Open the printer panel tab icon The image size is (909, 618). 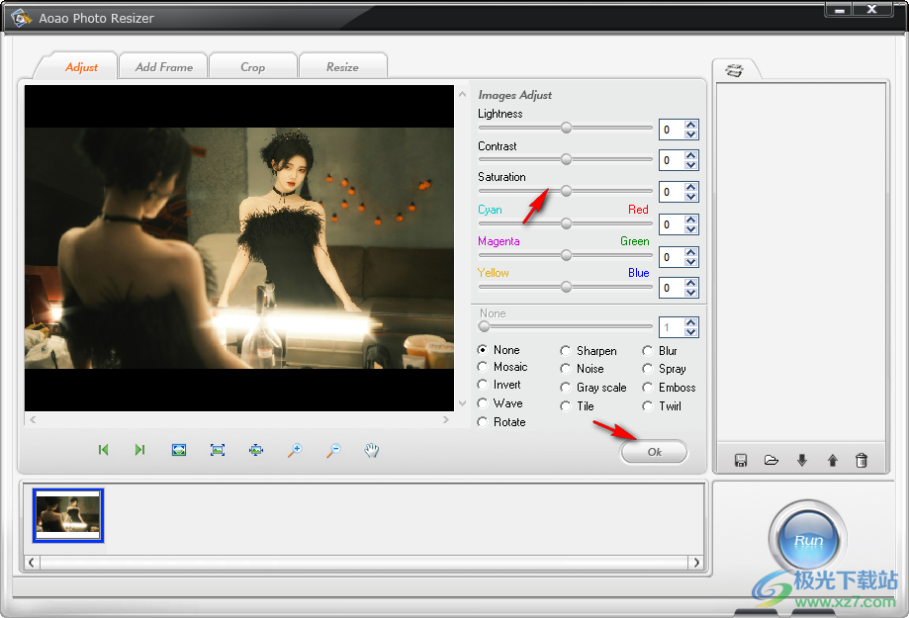pos(733,70)
